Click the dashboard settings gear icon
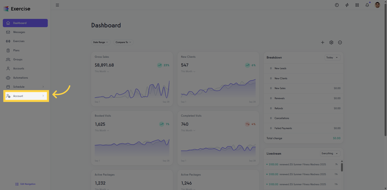 click(x=331, y=42)
